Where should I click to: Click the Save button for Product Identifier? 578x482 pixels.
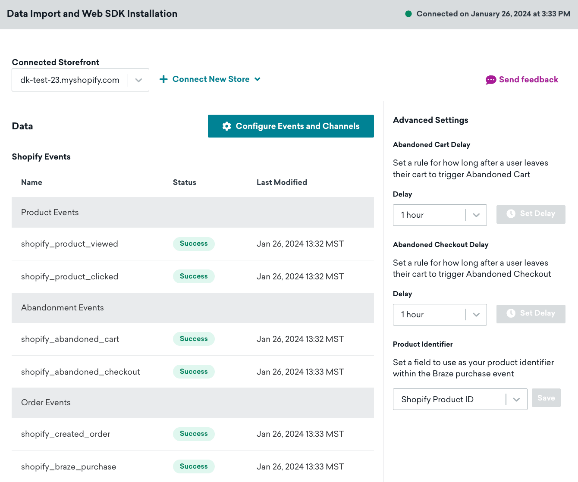(546, 398)
